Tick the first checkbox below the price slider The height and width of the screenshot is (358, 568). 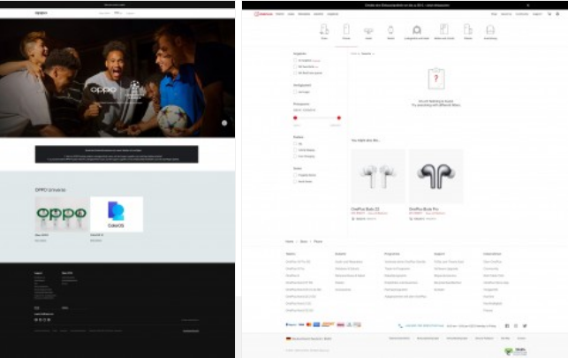[296, 143]
